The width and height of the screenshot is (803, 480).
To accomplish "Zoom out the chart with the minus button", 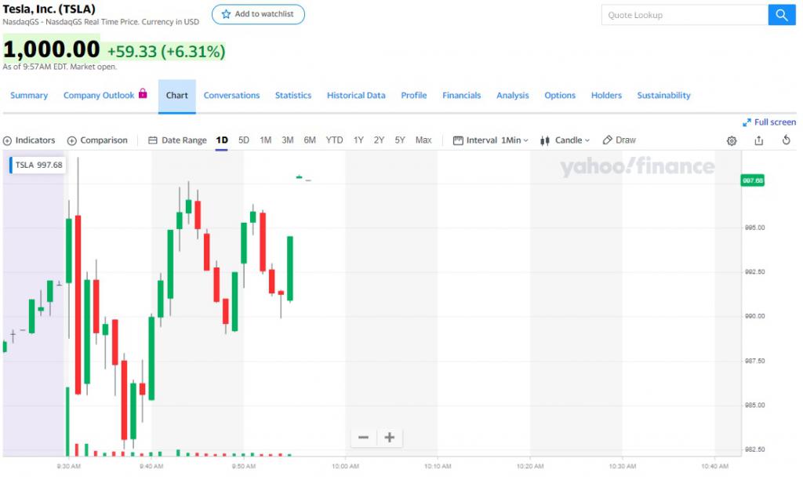I will [364, 438].
